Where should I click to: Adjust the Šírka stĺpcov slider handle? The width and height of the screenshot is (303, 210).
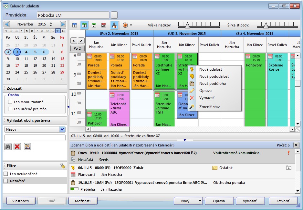click(266, 25)
